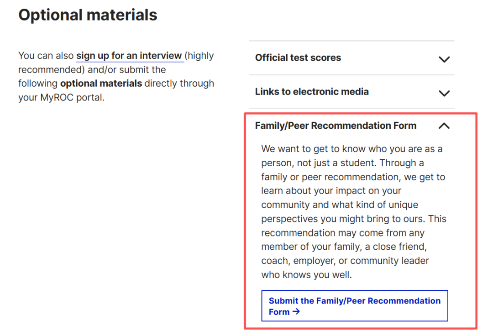The width and height of the screenshot is (493, 336).
Task: Follow the sign up for an interview link
Action: point(129,56)
